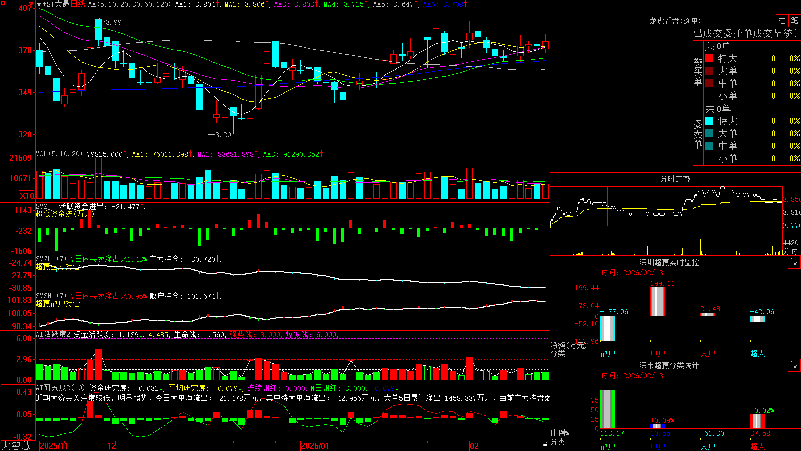This screenshot has height=451, width=801.
Task: Click the dark red 中单 buy-order swatch
Action: (x=709, y=83)
